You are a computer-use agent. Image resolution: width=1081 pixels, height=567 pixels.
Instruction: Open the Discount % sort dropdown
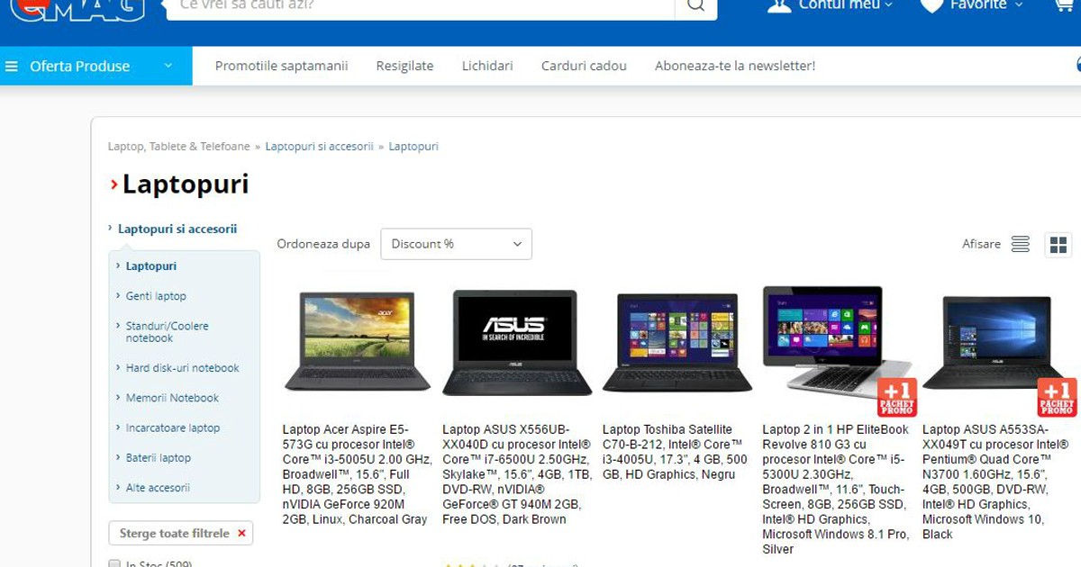456,244
